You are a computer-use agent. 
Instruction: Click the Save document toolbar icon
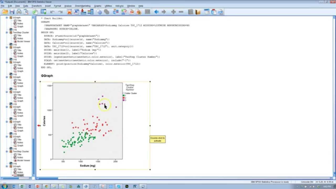coord(12,12)
